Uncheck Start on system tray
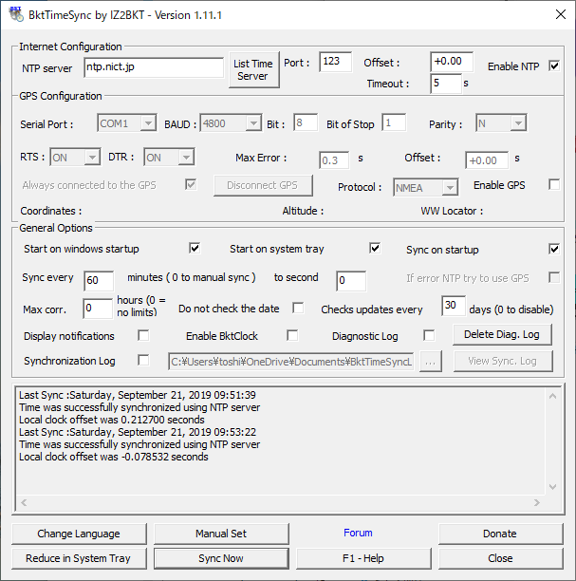Image resolution: width=576 pixels, height=581 pixels. click(x=375, y=248)
